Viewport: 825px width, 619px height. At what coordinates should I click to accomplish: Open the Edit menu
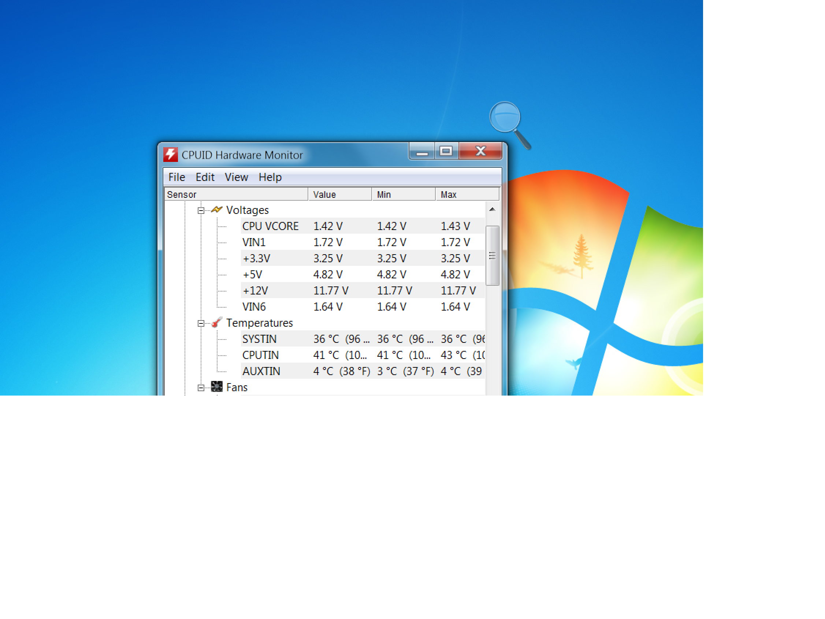click(x=205, y=177)
